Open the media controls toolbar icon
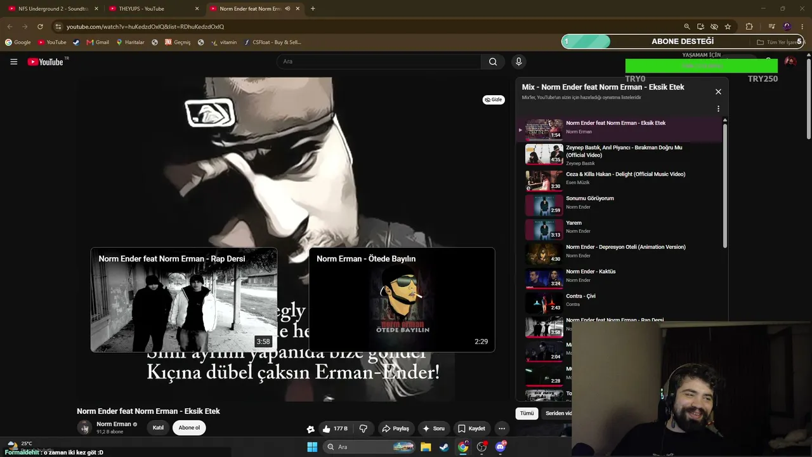The height and width of the screenshot is (457, 812). [771, 27]
